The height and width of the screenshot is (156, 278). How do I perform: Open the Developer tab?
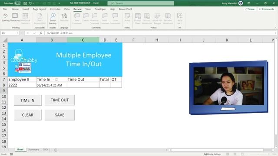(100, 9)
